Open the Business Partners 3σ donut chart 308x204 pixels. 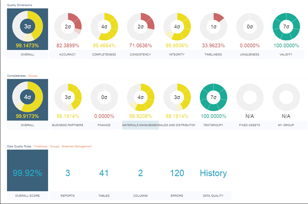click(68, 97)
